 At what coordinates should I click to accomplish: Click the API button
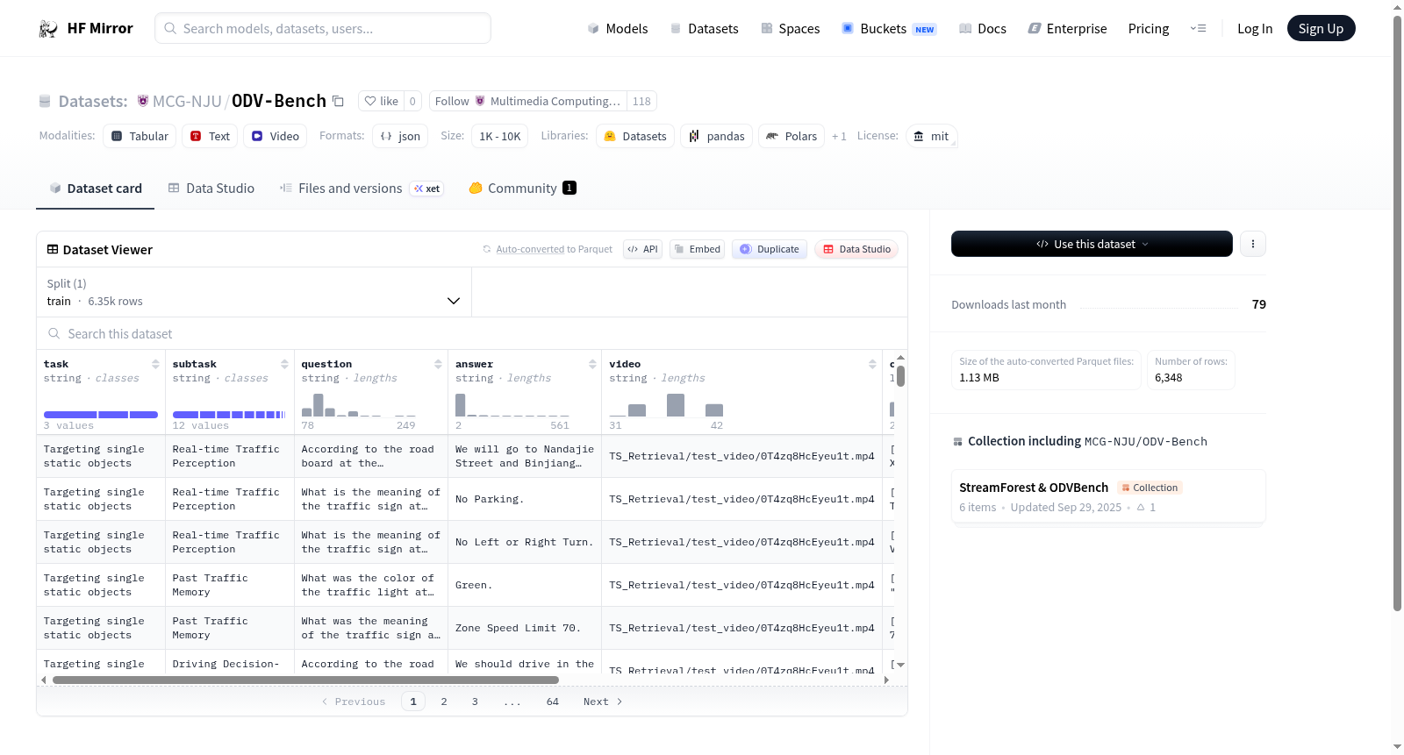(642, 249)
